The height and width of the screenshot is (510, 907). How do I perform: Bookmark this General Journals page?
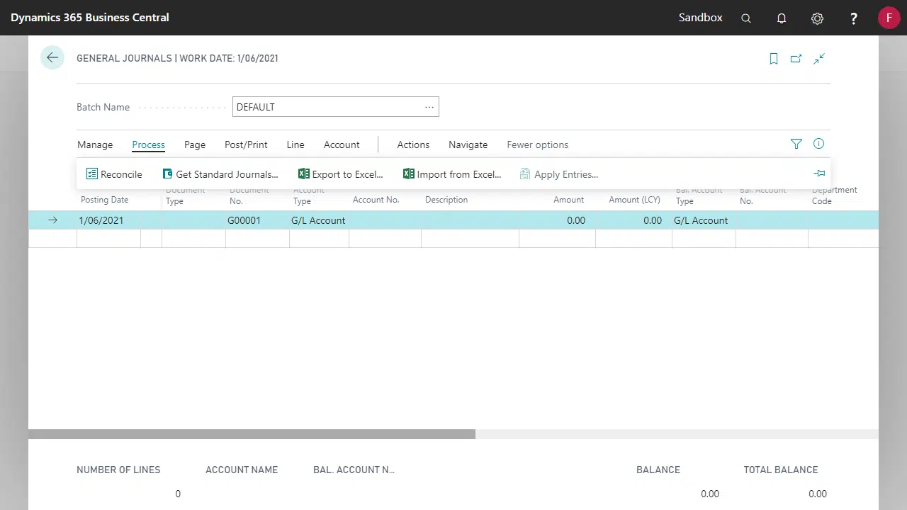[x=774, y=59]
